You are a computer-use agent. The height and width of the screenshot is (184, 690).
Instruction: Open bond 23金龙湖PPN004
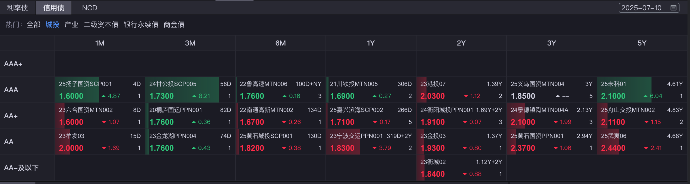(173, 136)
